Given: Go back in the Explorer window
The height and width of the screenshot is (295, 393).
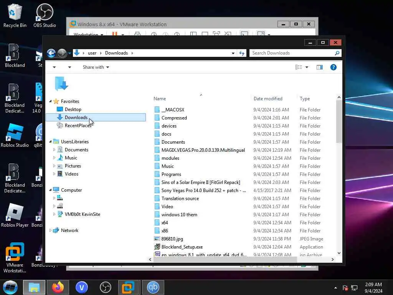Looking at the screenshot, I should (x=51, y=53).
